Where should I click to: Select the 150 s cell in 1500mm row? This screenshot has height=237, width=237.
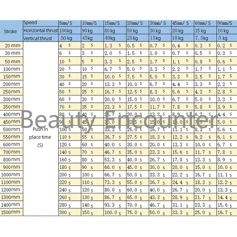92,212
